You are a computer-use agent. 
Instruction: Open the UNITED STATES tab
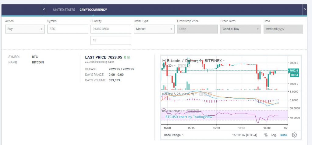tap(64, 10)
